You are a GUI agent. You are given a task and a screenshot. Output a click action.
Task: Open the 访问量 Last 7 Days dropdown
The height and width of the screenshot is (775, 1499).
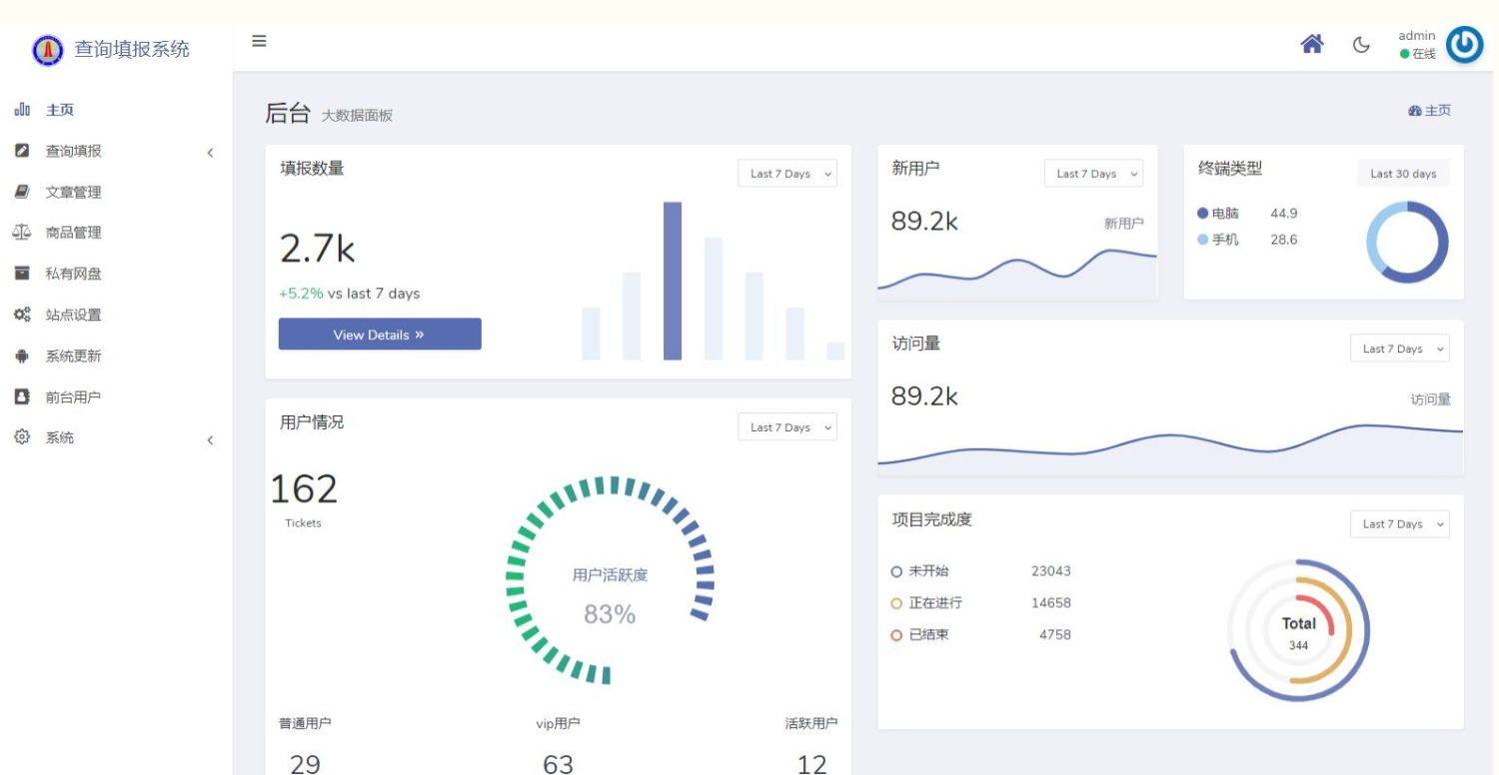pyautogui.click(x=1400, y=349)
